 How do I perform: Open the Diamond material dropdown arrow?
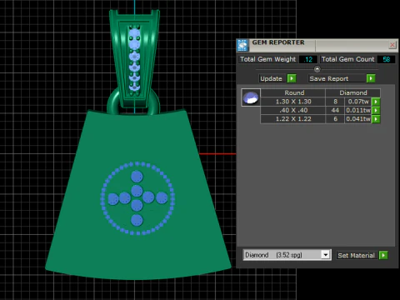[x=326, y=255]
